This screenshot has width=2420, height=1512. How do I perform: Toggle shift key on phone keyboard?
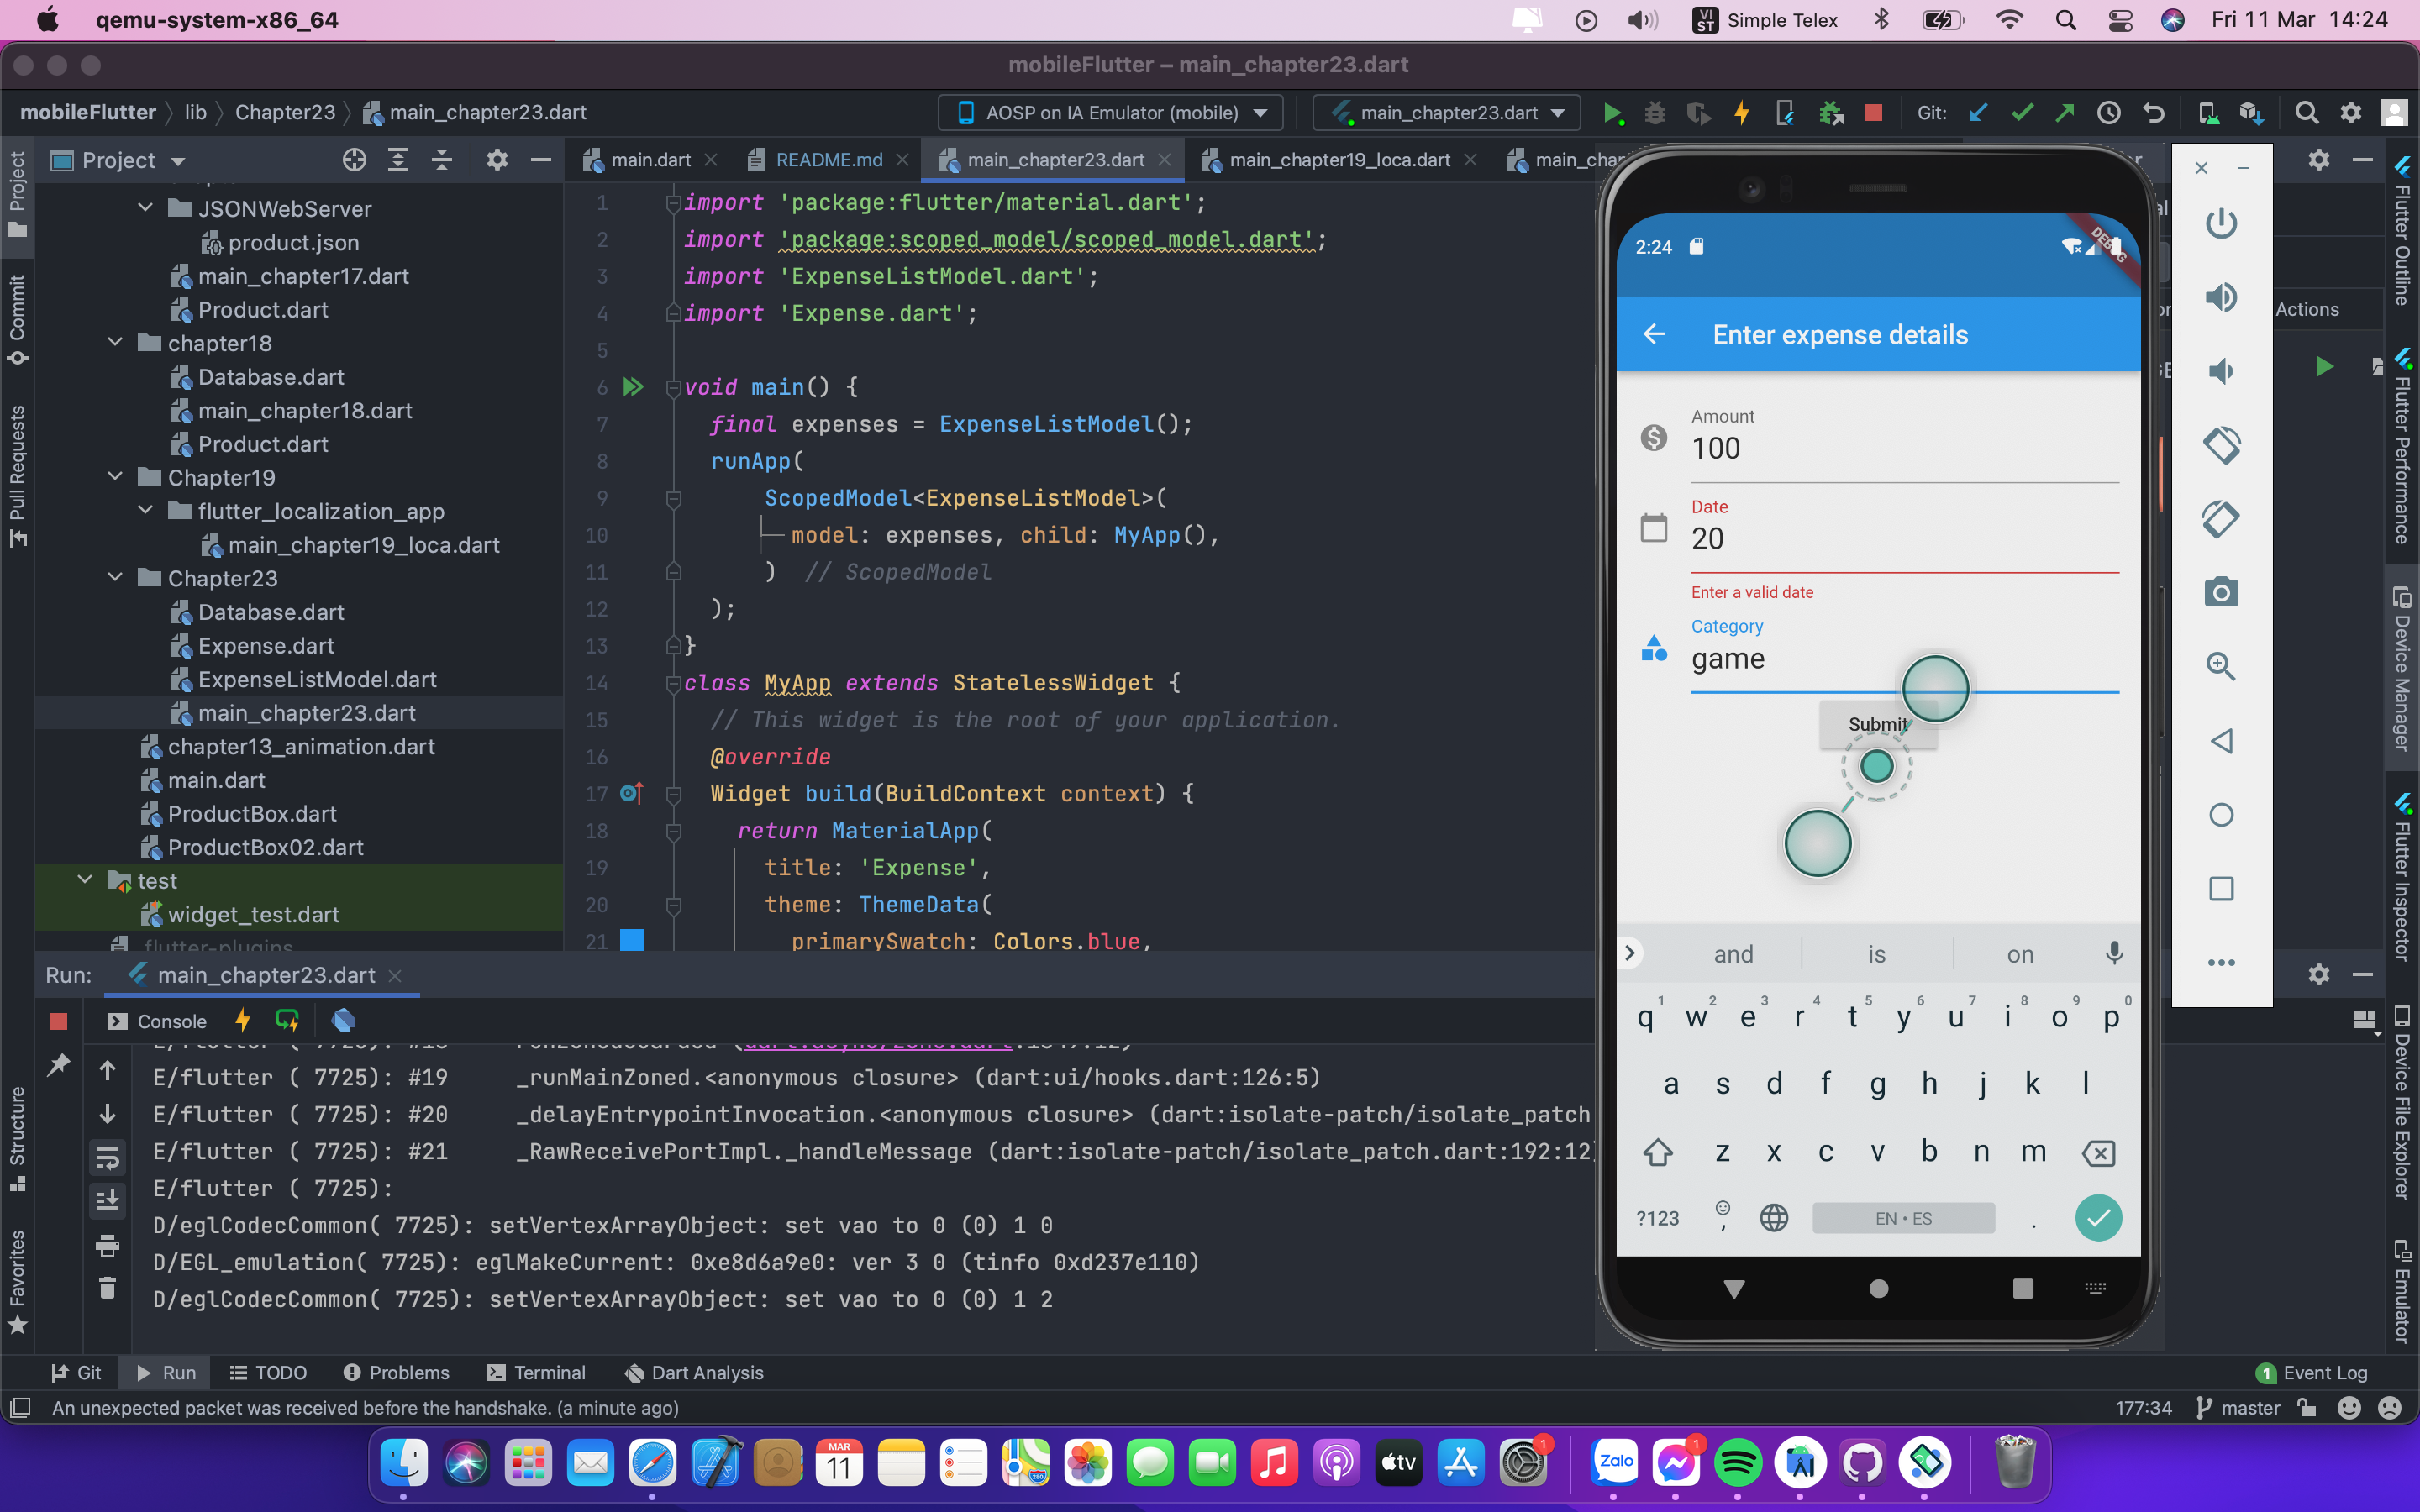coord(1658,1152)
